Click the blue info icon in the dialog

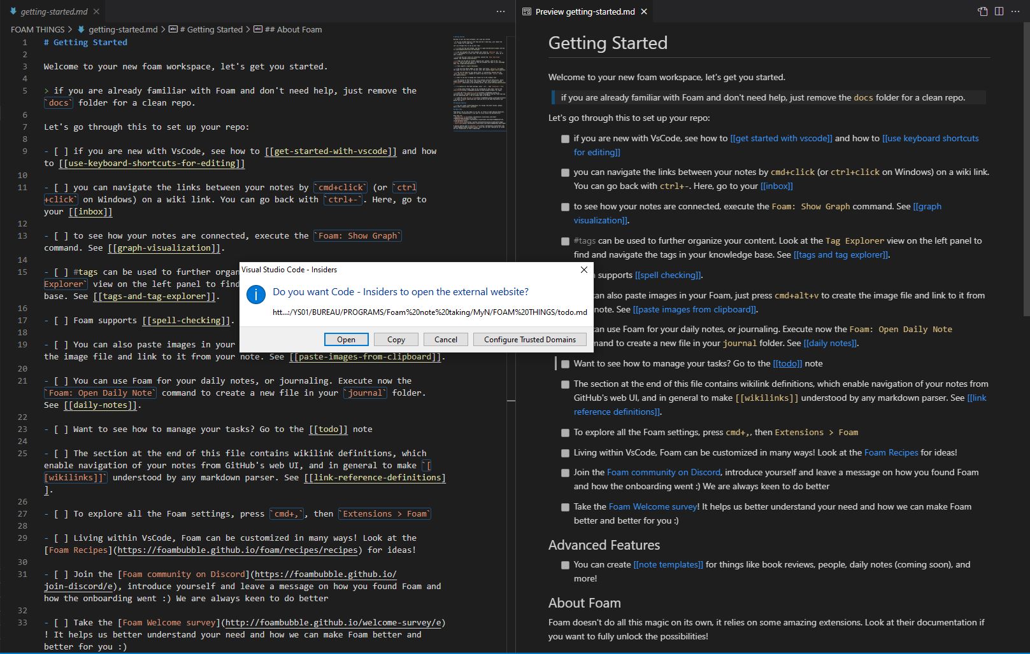[x=255, y=294]
